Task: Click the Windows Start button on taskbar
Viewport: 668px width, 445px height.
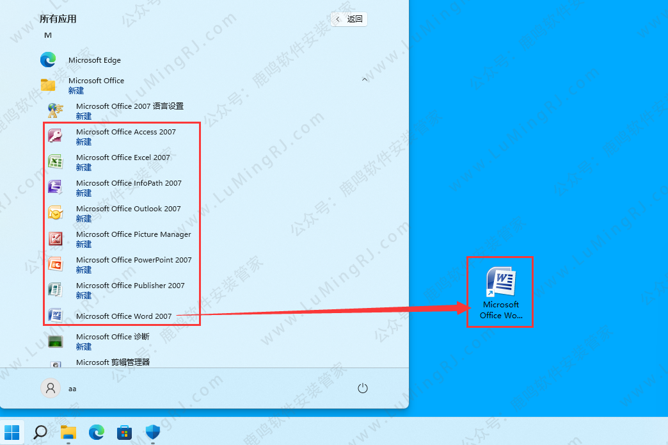Action: click(12, 432)
